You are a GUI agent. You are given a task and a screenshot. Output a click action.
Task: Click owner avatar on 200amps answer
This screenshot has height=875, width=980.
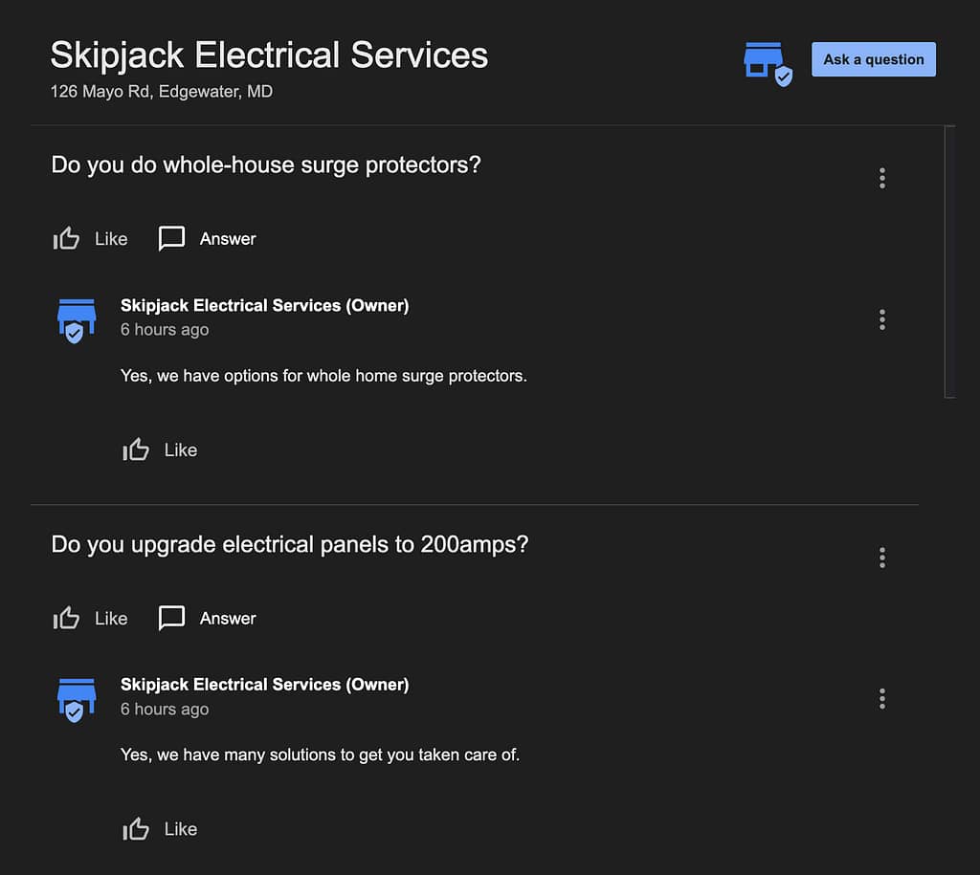[77, 700]
